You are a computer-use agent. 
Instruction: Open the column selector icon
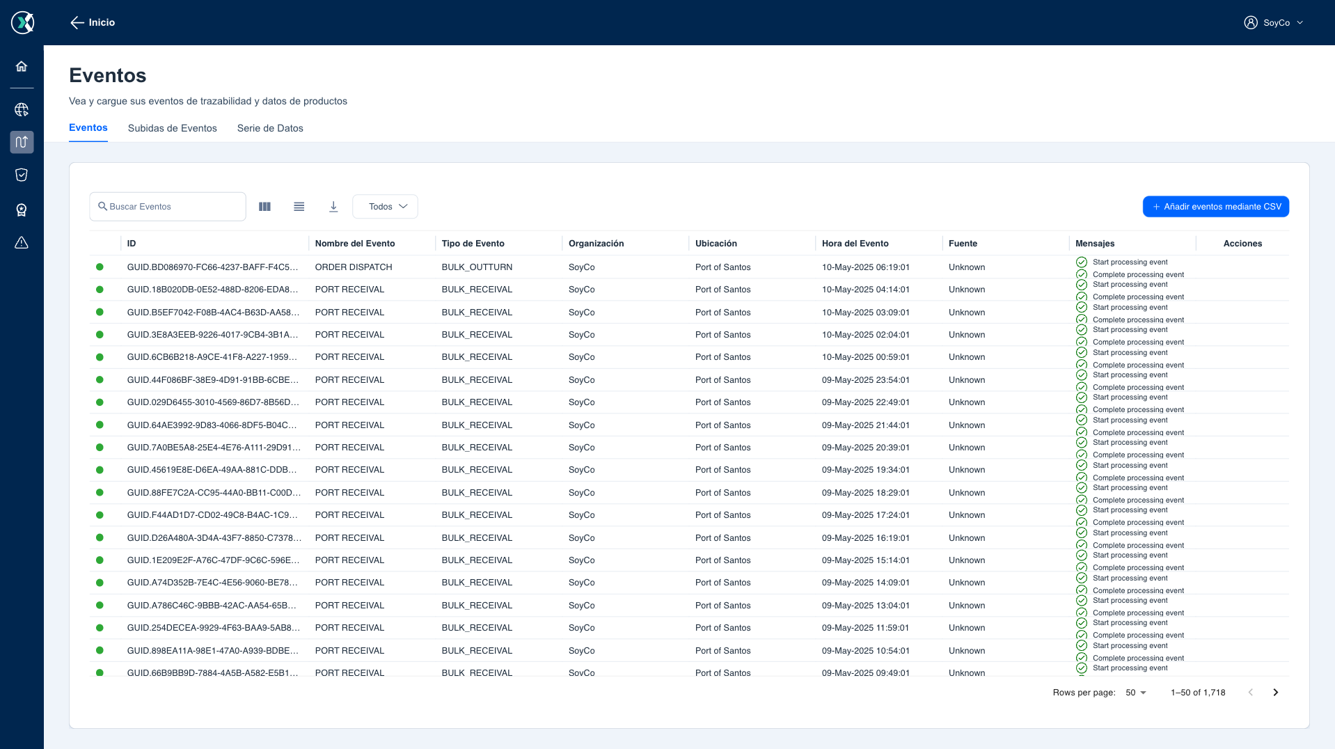(x=264, y=207)
